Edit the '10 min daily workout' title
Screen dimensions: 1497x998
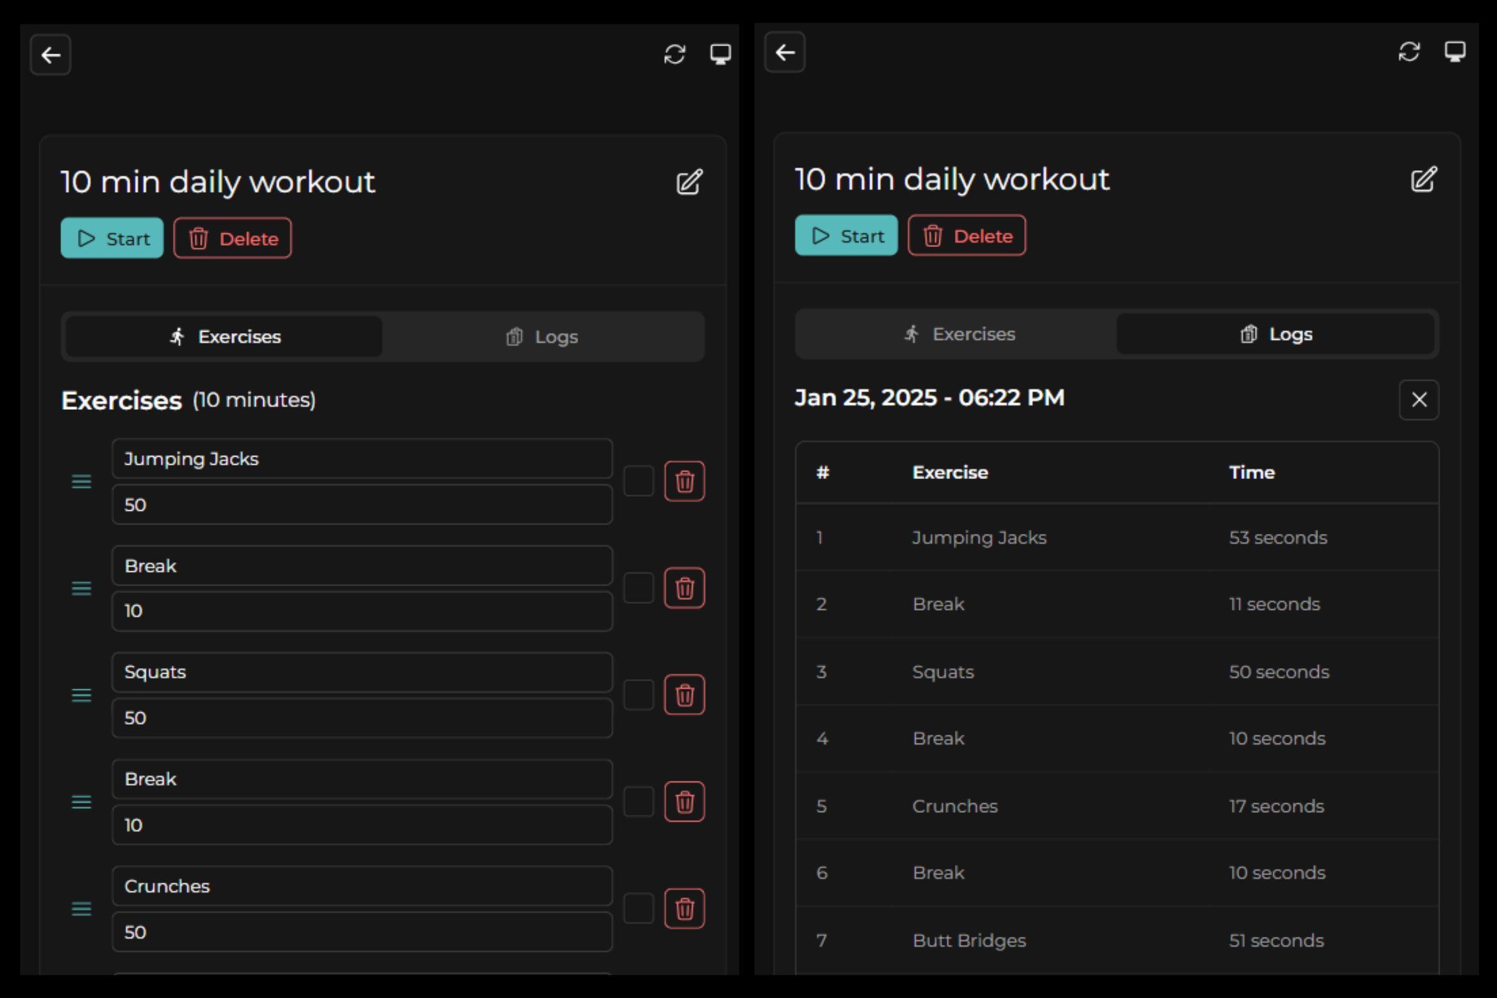click(x=689, y=183)
